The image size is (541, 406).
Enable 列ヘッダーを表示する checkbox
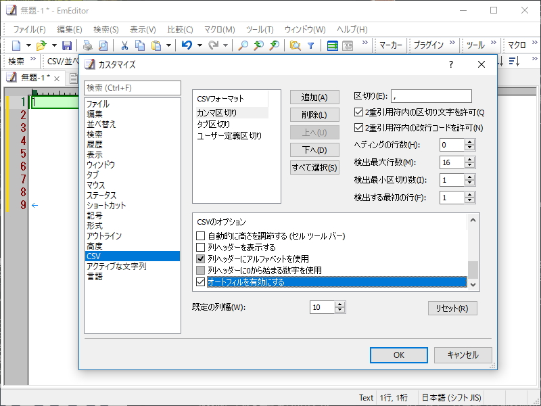[200, 247]
